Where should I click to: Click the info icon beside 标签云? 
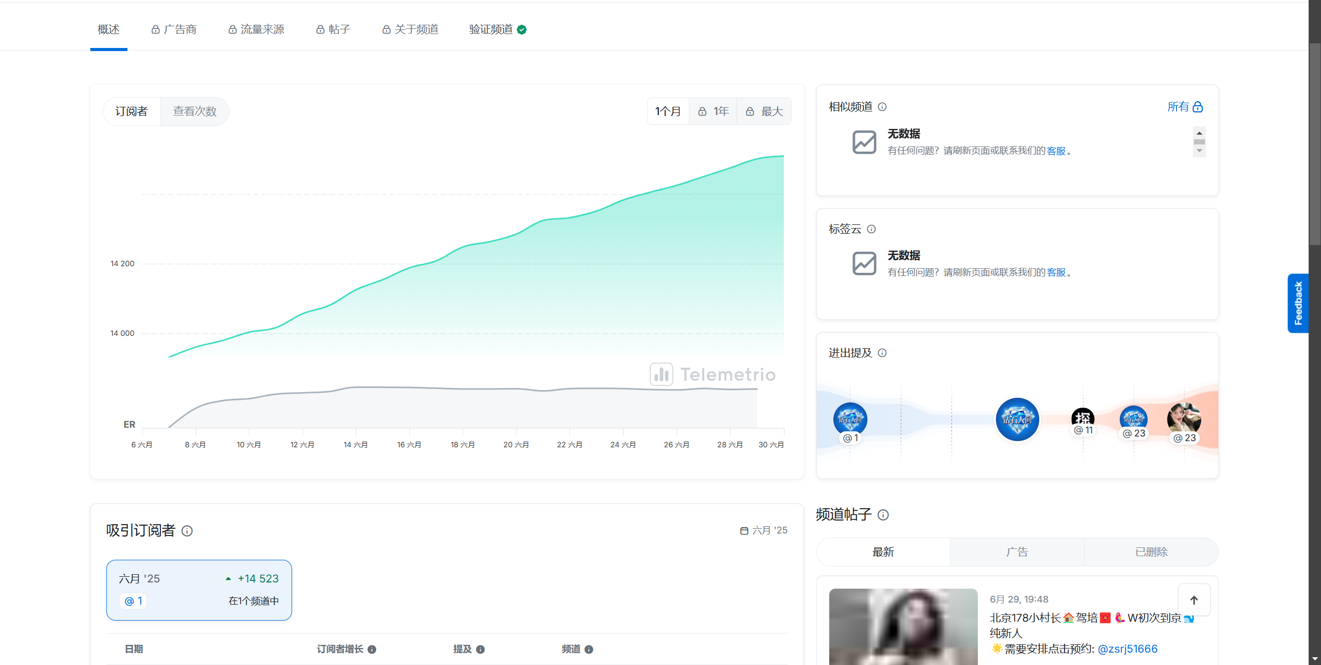pyautogui.click(x=872, y=229)
